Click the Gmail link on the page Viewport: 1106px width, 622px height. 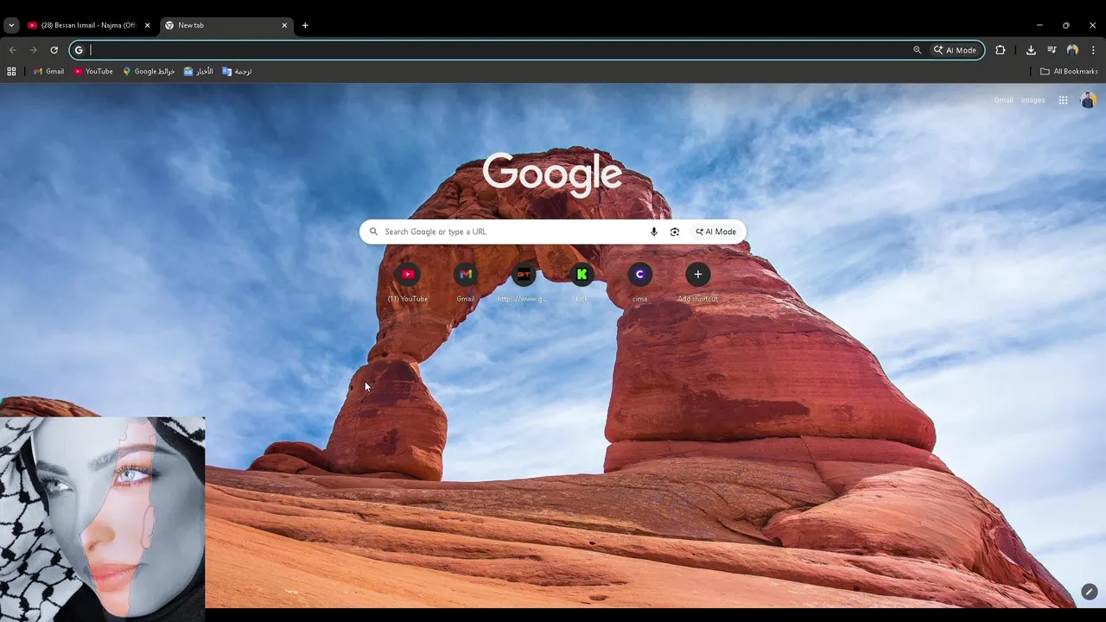[x=1003, y=100]
